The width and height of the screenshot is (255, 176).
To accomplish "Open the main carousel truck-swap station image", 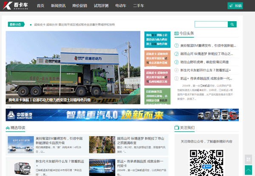I will 73,67.
